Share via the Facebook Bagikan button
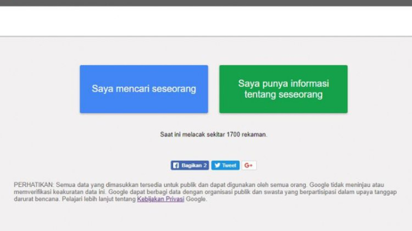Screen dimensions: 412x231 click(x=190, y=165)
